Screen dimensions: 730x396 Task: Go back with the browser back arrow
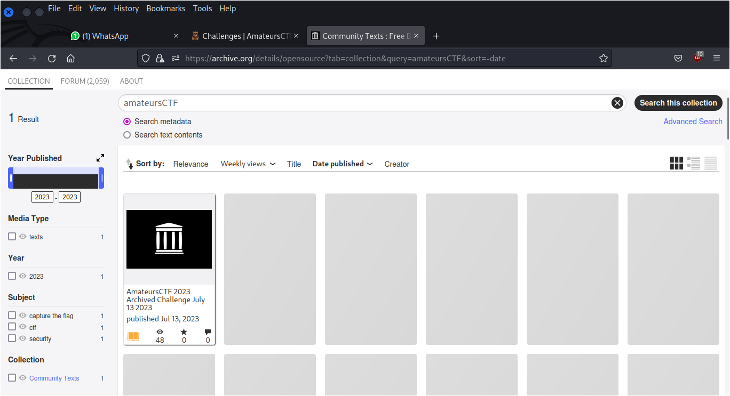(x=14, y=59)
